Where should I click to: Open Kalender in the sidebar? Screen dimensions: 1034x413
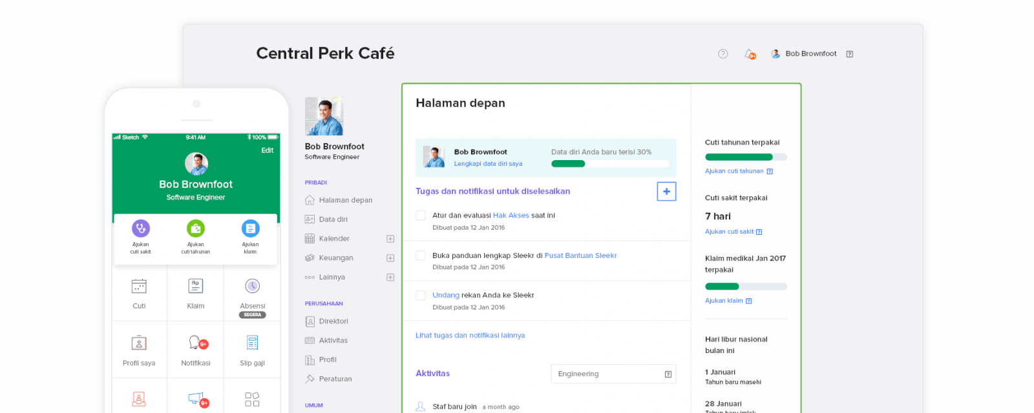[327, 239]
